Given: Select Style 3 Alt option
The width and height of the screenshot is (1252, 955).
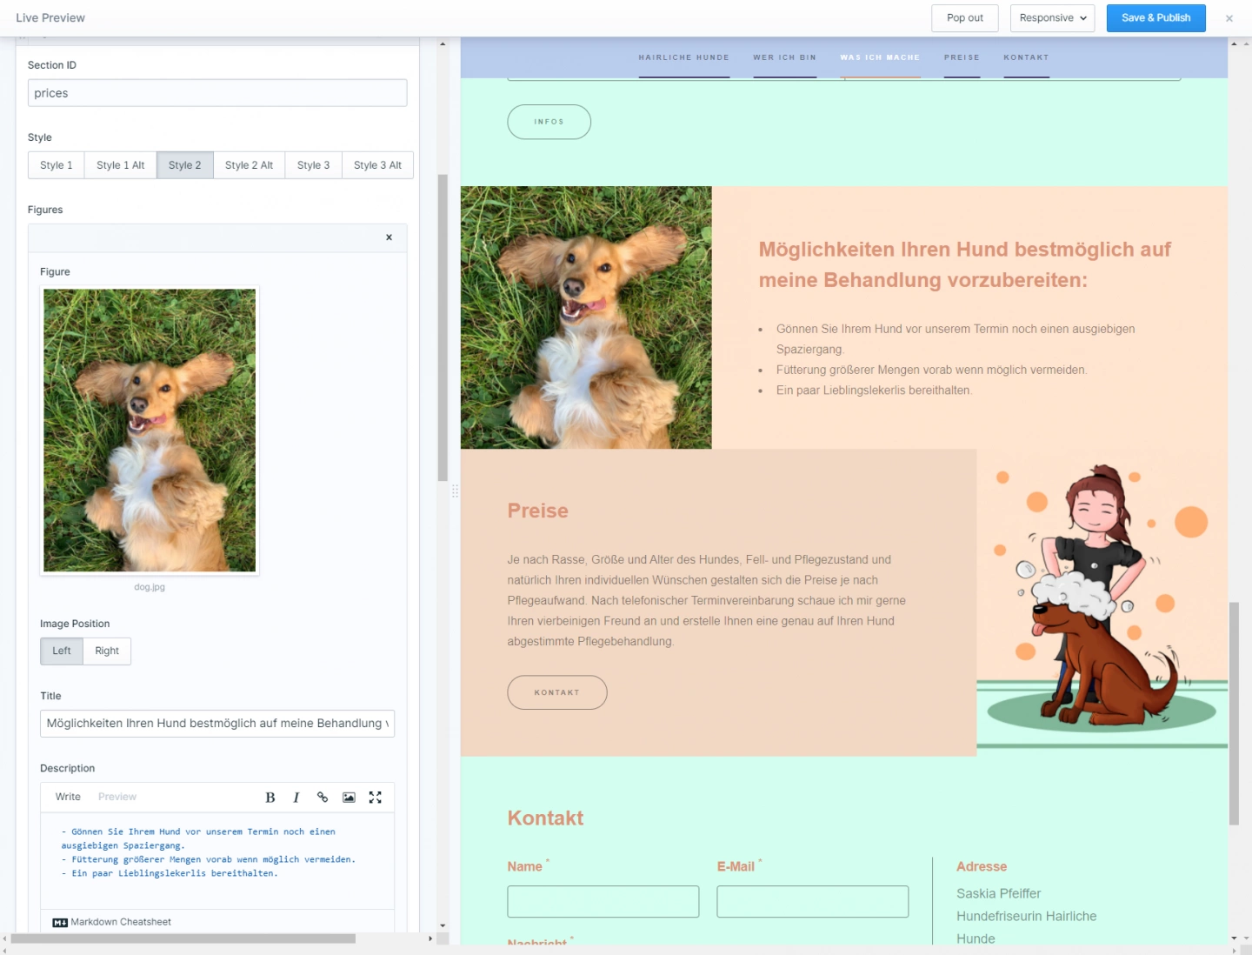Looking at the screenshot, I should (377, 165).
